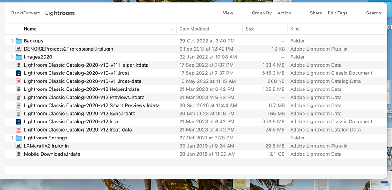Screen dimensions: 392x190
Task: Open the Group By toolbar menu
Action: point(261,13)
